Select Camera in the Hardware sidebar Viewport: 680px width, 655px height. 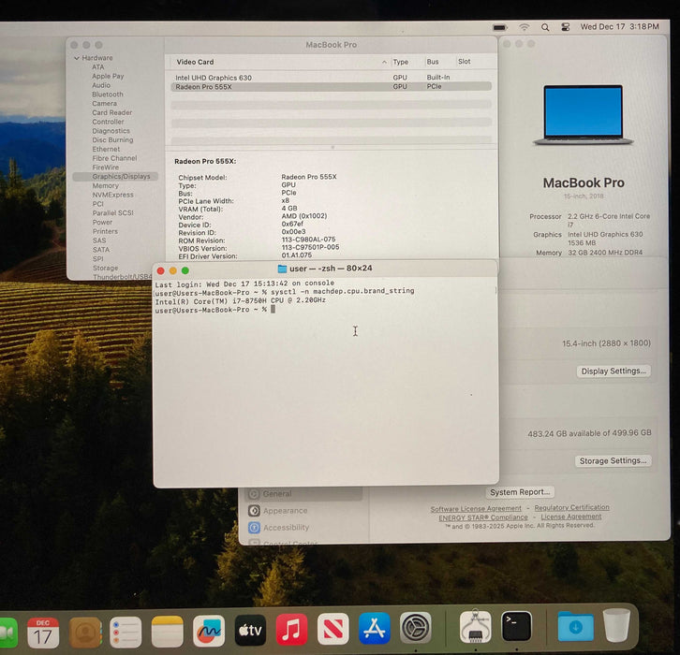point(105,104)
